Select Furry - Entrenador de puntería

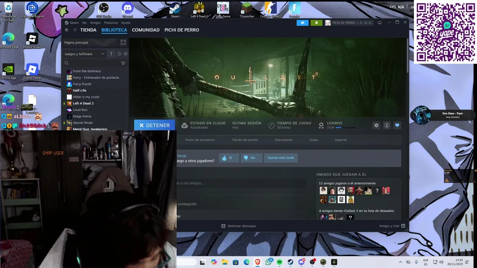tap(96, 77)
